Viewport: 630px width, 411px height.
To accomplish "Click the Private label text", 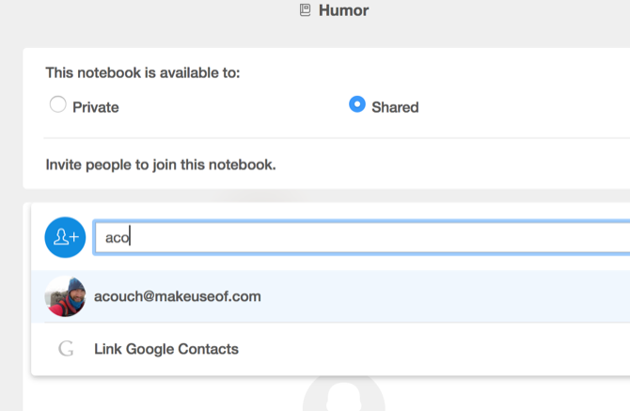I will [96, 107].
